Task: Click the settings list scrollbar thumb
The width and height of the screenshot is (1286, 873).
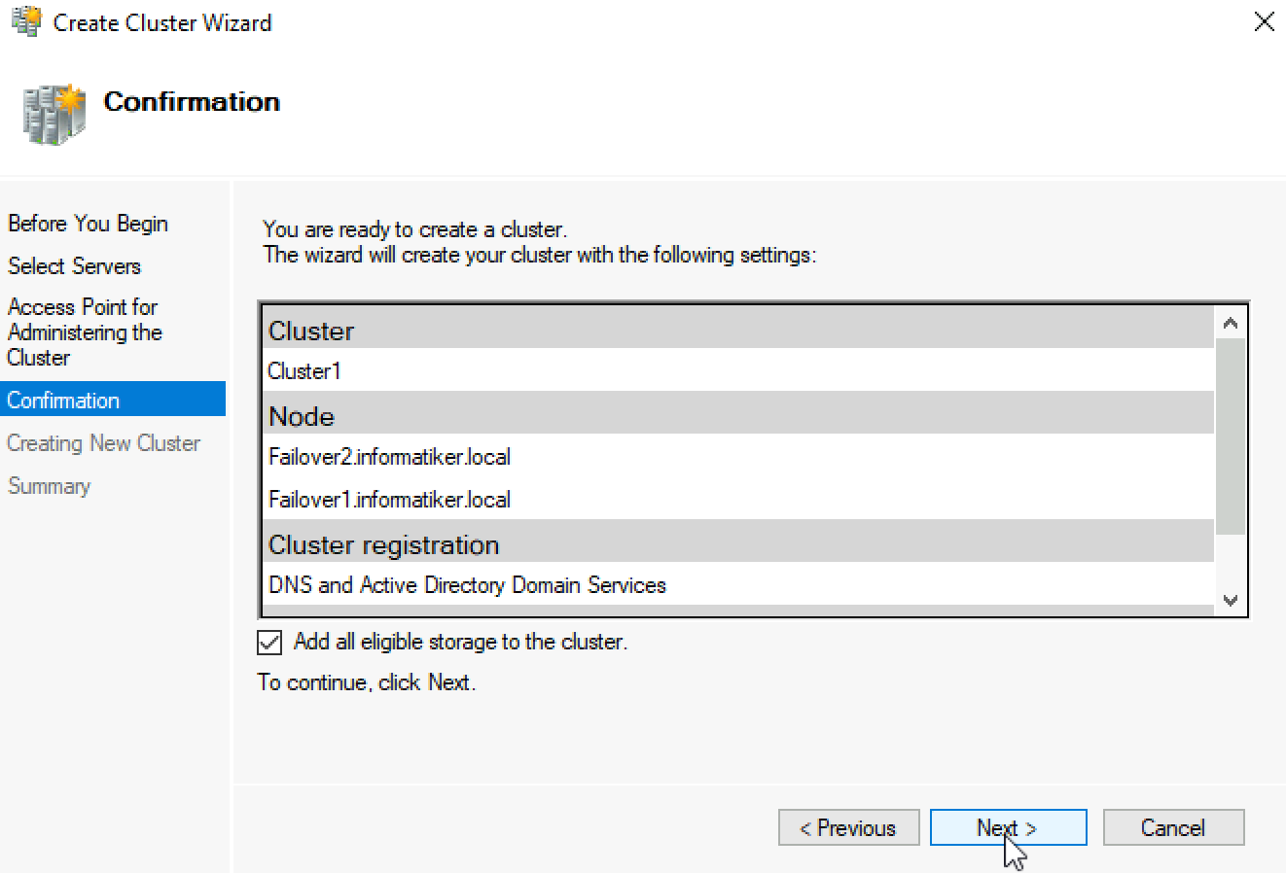Action: 1231,436
